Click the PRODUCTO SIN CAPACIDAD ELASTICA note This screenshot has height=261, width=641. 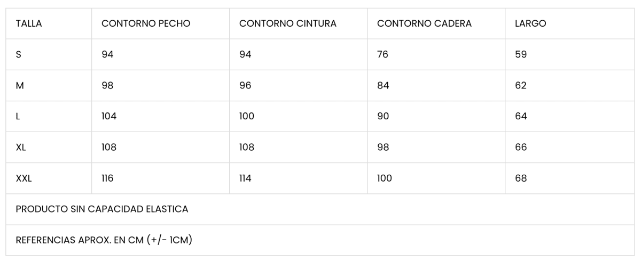pos(102,209)
